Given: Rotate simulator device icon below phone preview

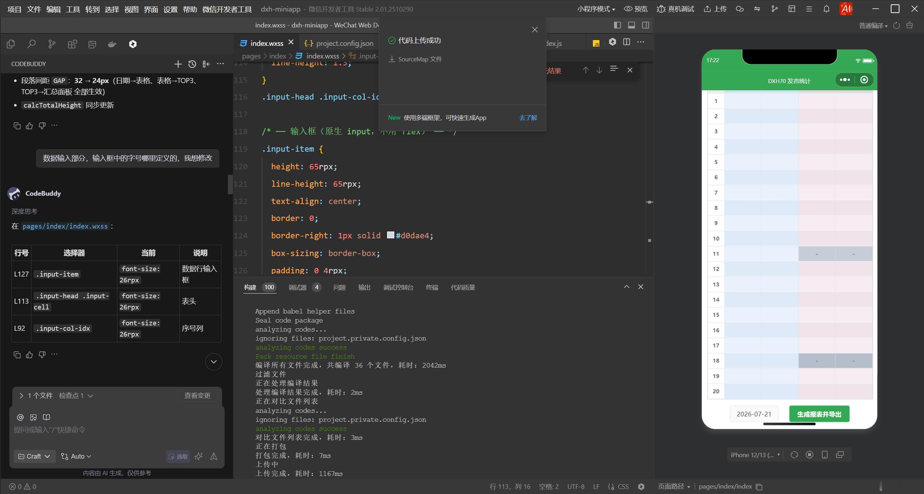Looking at the screenshot, I should coord(794,455).
